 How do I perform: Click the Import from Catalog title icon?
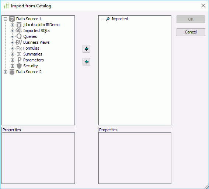tap(6, 6)
